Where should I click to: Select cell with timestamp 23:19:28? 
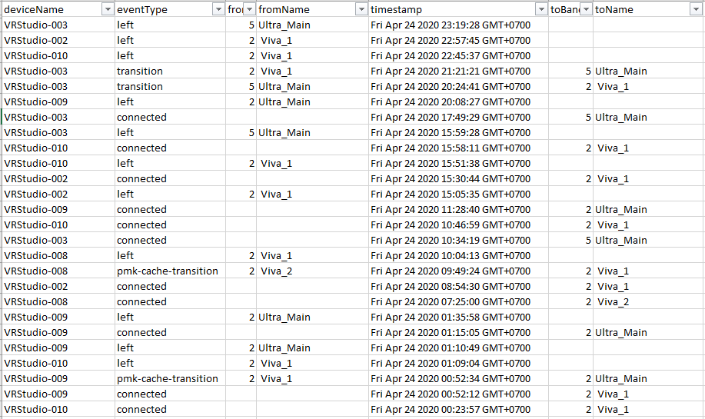[x=458, y=25]
